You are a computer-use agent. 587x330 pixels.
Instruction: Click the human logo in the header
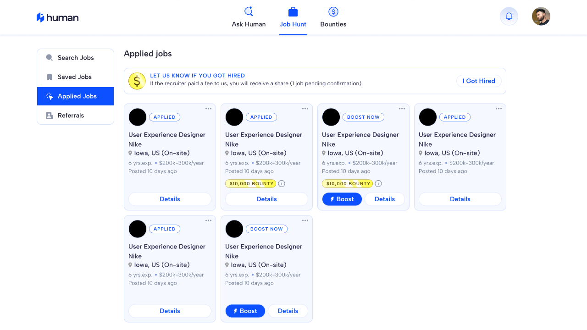57,17
